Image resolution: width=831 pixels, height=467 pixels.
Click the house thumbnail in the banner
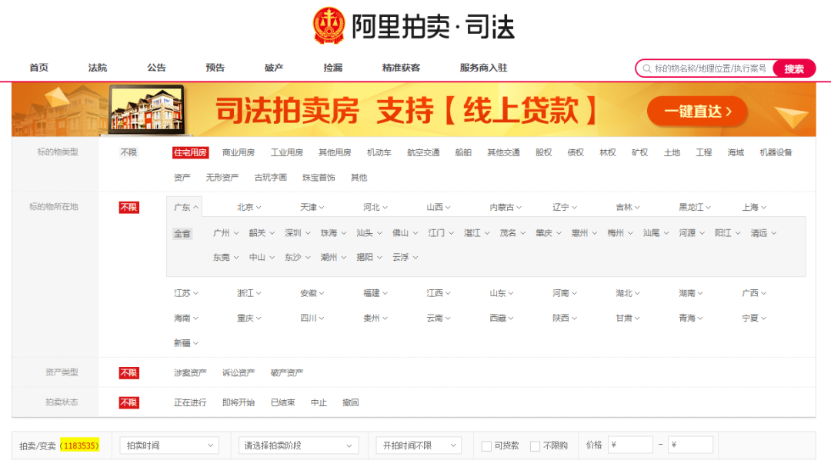pos(147,109)
